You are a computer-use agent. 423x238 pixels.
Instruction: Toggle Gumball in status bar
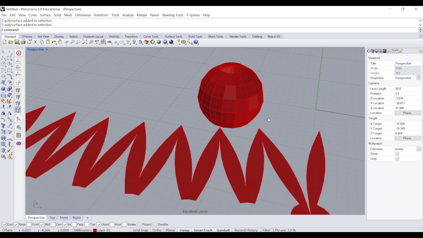(x=223, y=230)
